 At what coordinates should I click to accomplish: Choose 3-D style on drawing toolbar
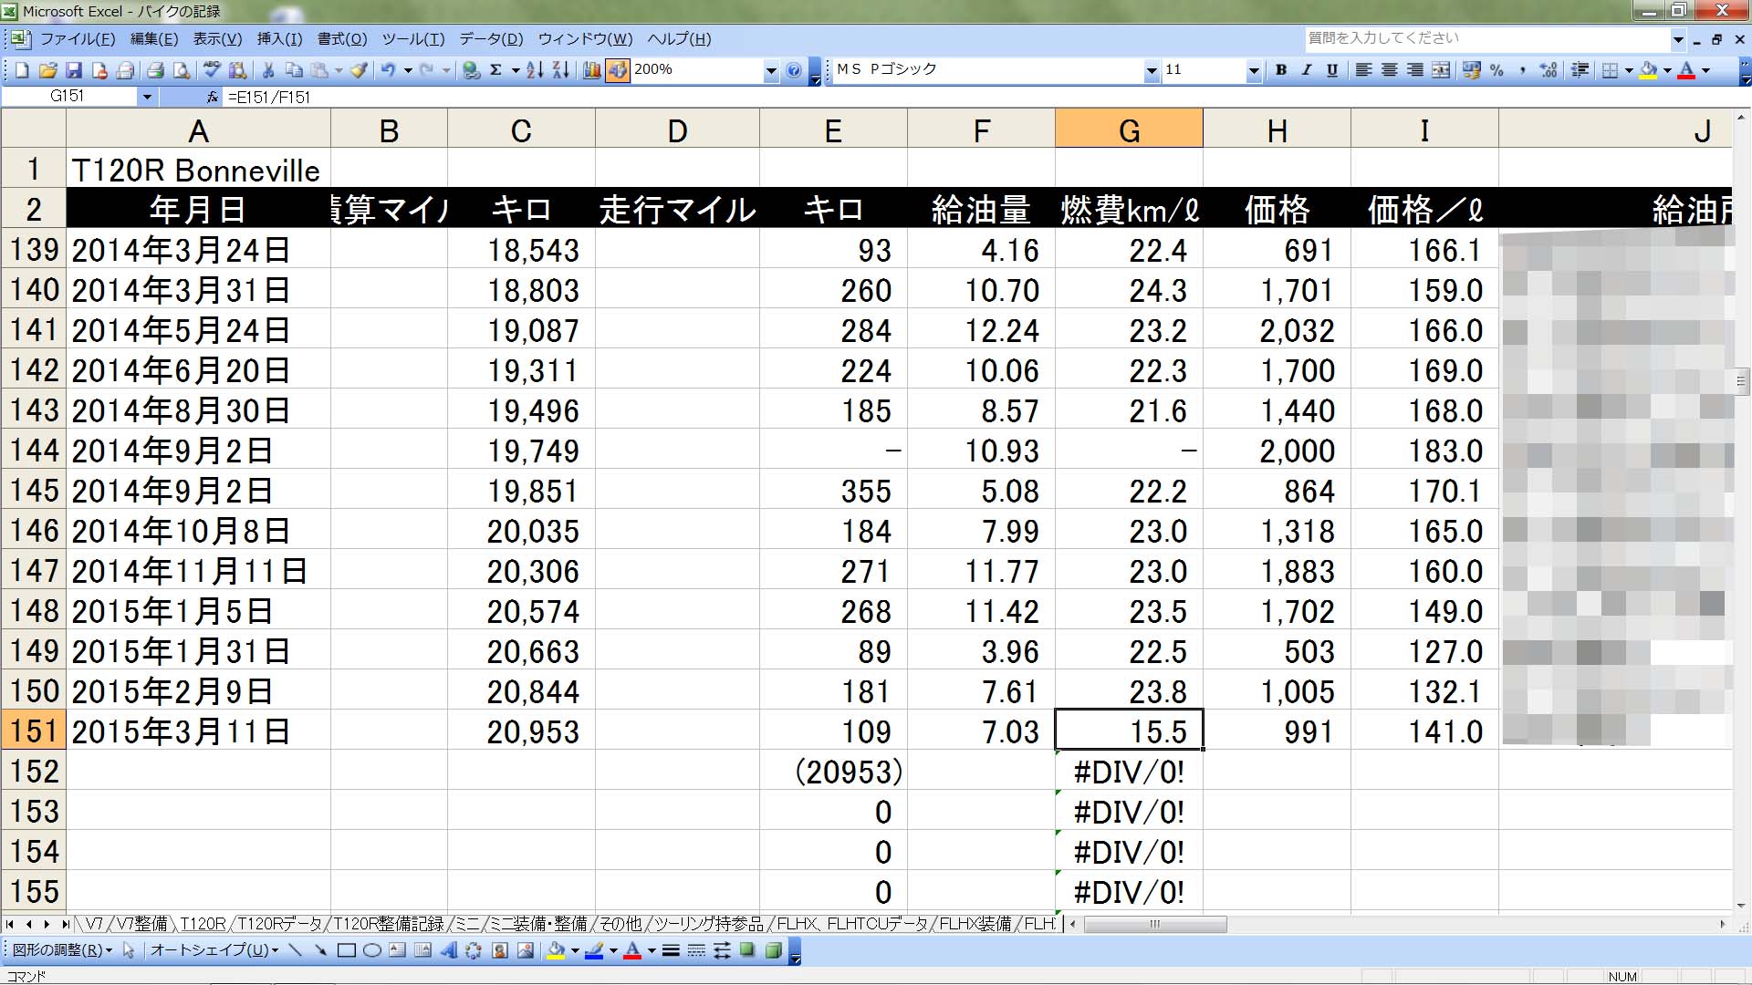click(773, 950)
